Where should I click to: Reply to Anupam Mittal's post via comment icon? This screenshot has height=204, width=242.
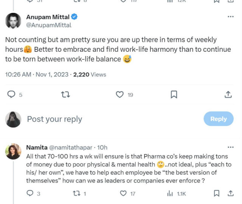click(x=12, y=94)
